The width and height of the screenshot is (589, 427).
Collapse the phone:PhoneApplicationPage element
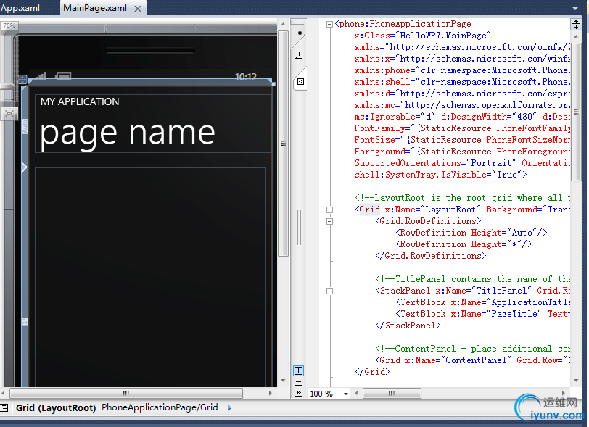tap(329, 25)
